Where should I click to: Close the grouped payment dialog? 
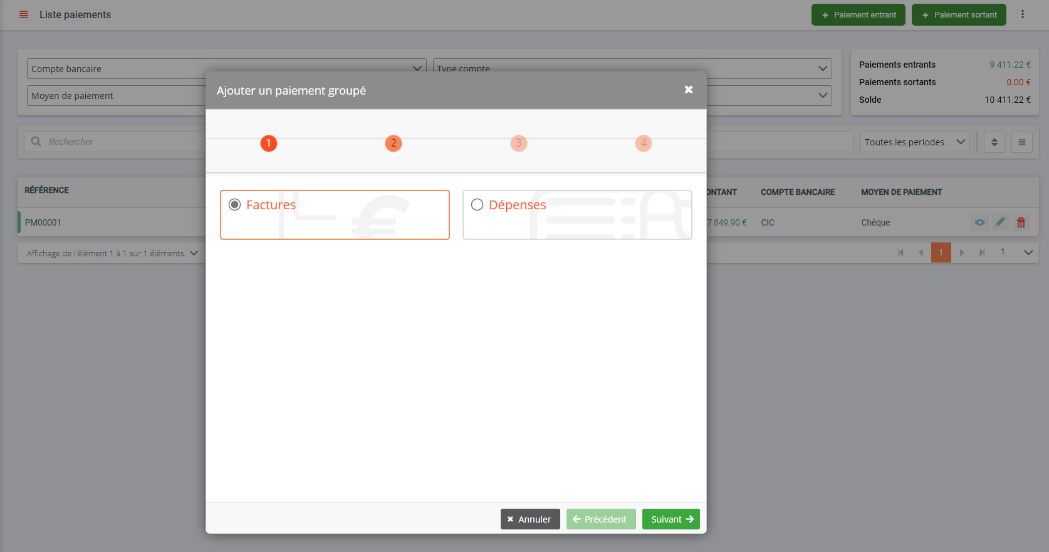click(x=688, y=90)
